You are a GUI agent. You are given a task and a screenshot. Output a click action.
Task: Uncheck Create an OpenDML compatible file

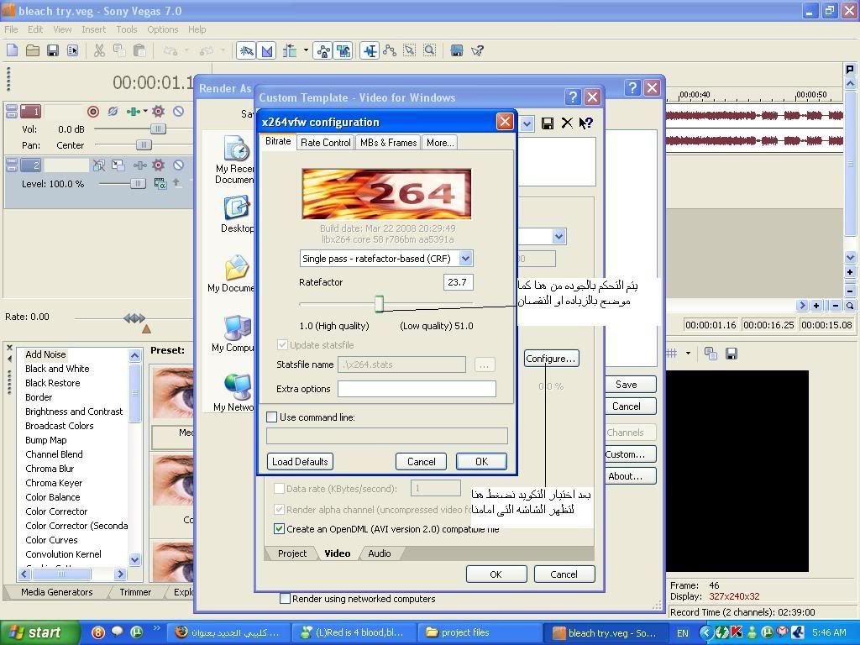[x=280, y=529]
